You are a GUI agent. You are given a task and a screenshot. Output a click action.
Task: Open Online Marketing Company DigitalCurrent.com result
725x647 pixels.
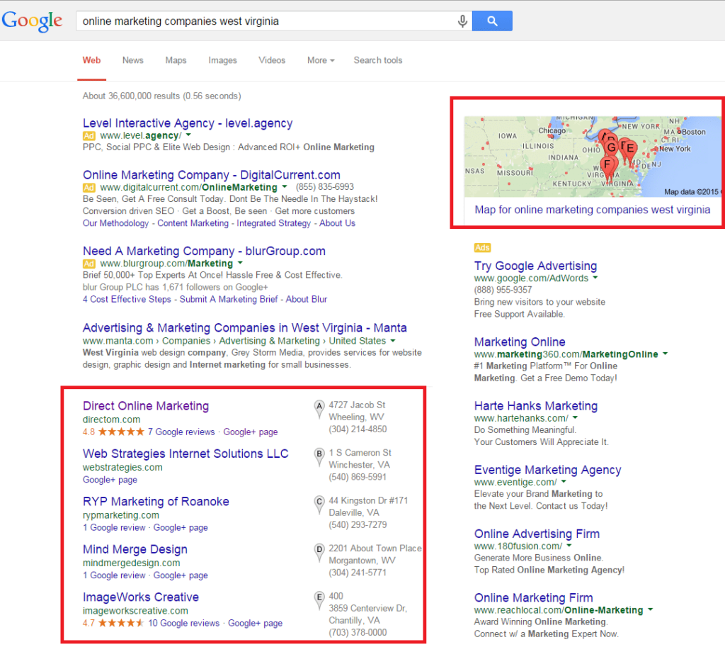pyautogui.click(x=211, y=175)
